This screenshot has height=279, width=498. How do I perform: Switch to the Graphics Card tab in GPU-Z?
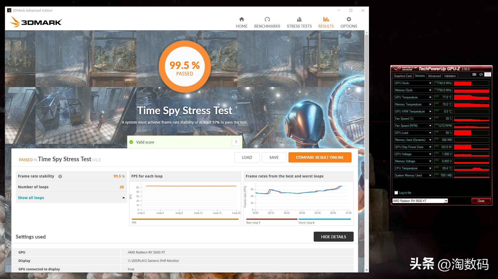(x=403, y=76)
